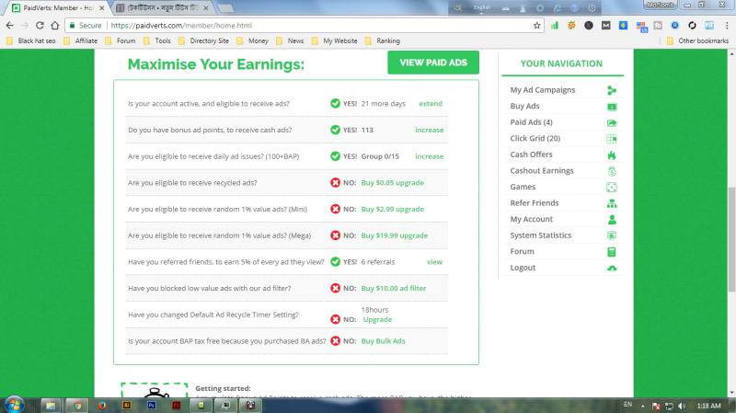Click the red check icon for recycled ads row
Viewport: 736px width, 413px height.
pos(335,182)
